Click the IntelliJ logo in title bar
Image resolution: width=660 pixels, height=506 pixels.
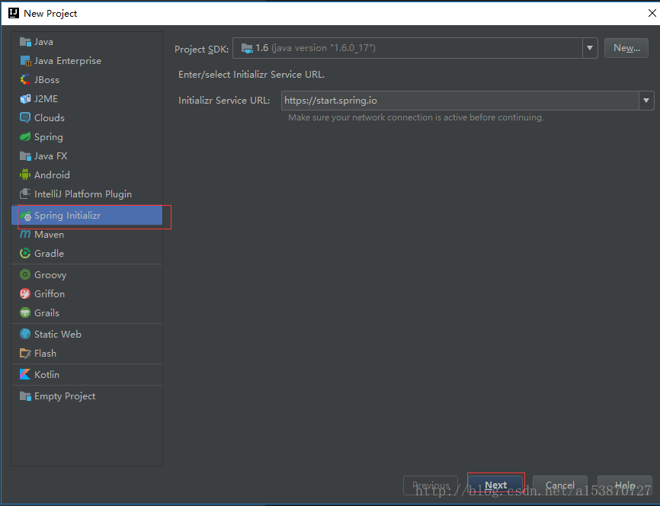pyautogui.click(x=14, y=13)
